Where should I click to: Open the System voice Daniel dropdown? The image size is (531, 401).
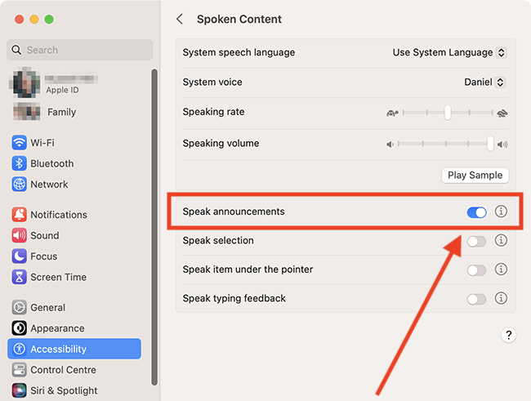pyautogui.click(x=484, y=82)
